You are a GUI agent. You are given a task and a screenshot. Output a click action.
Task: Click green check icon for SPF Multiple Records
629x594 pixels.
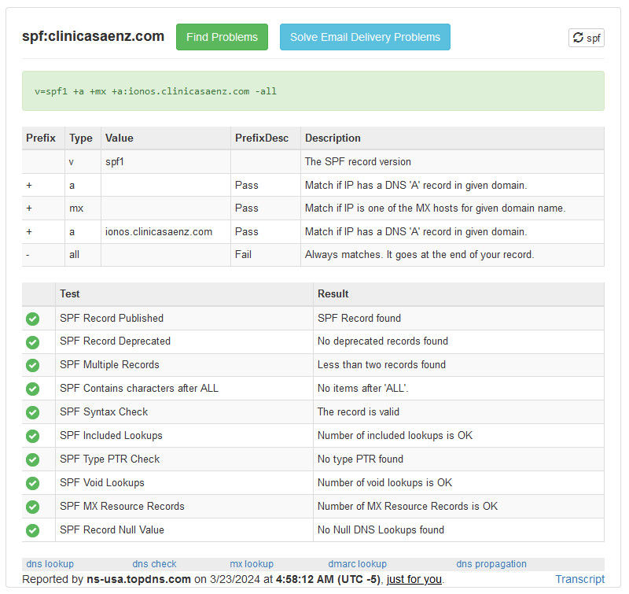tap(32, 365)
